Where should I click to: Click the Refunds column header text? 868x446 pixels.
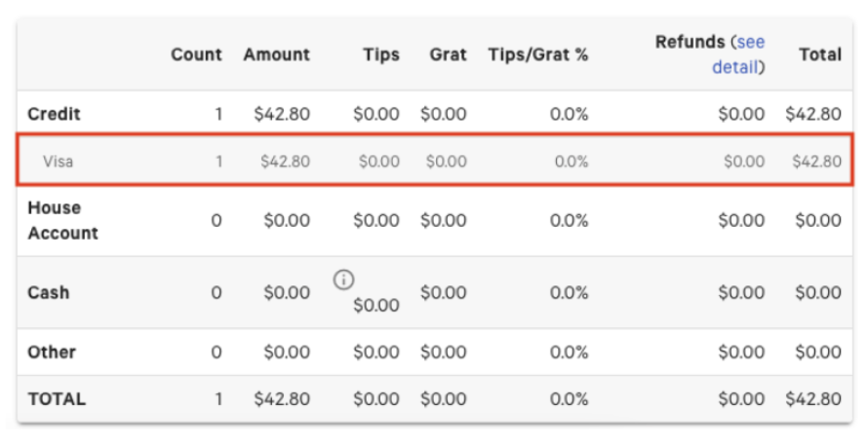coord(690,42)
